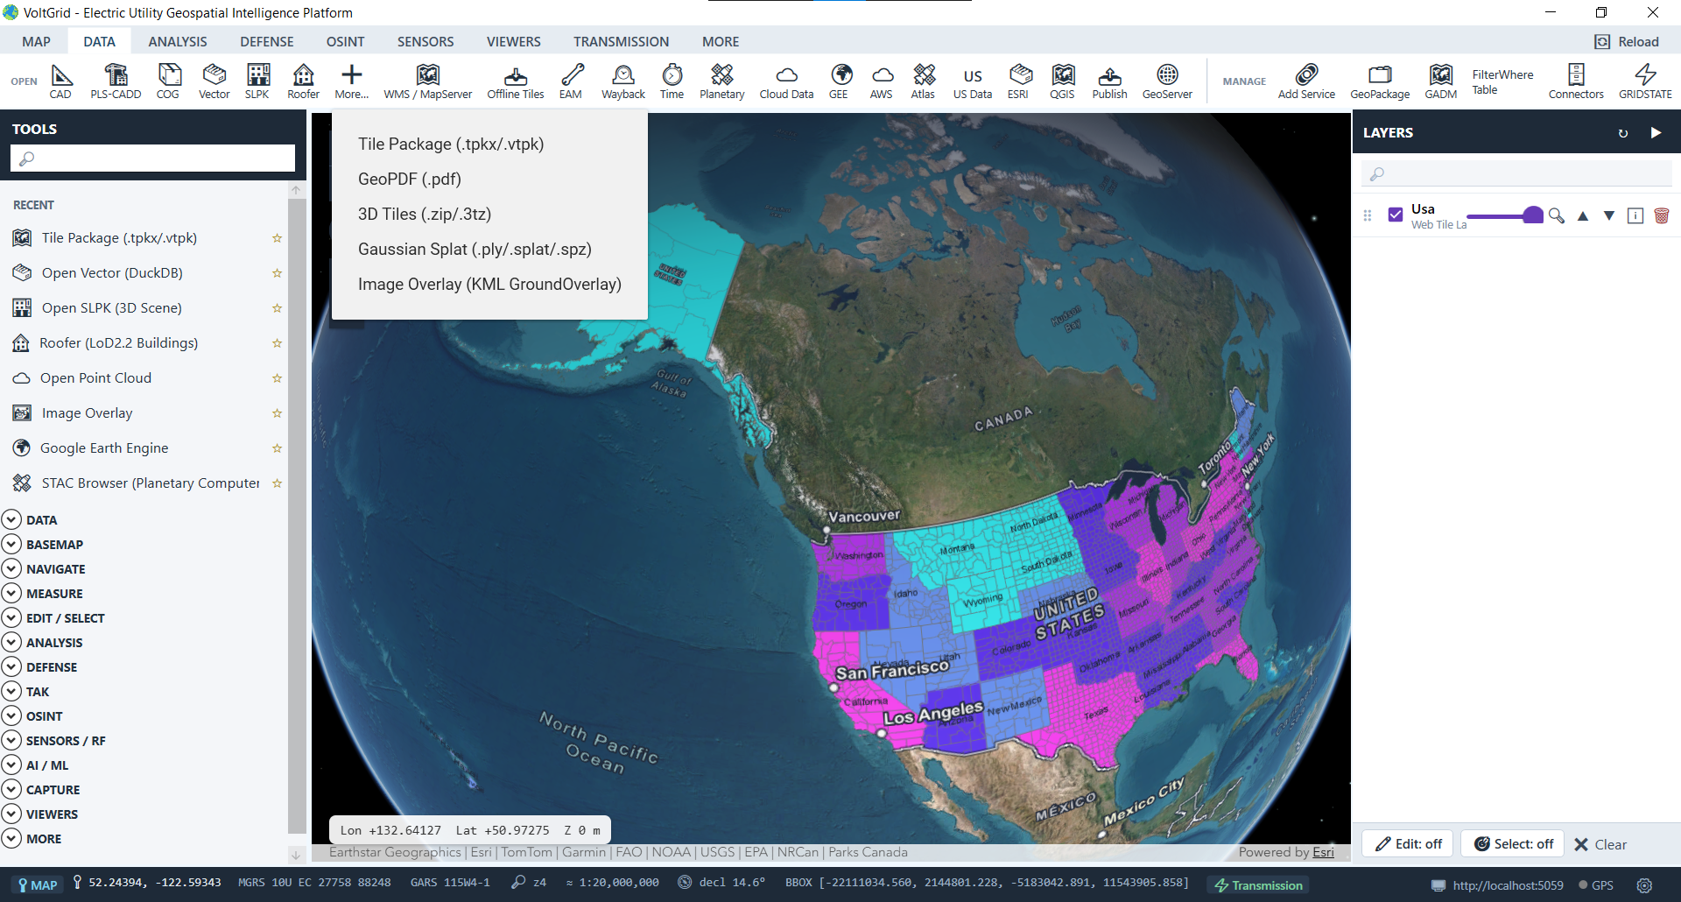Open the ESRI tool
The image size is (1681, 902).
1018,81
